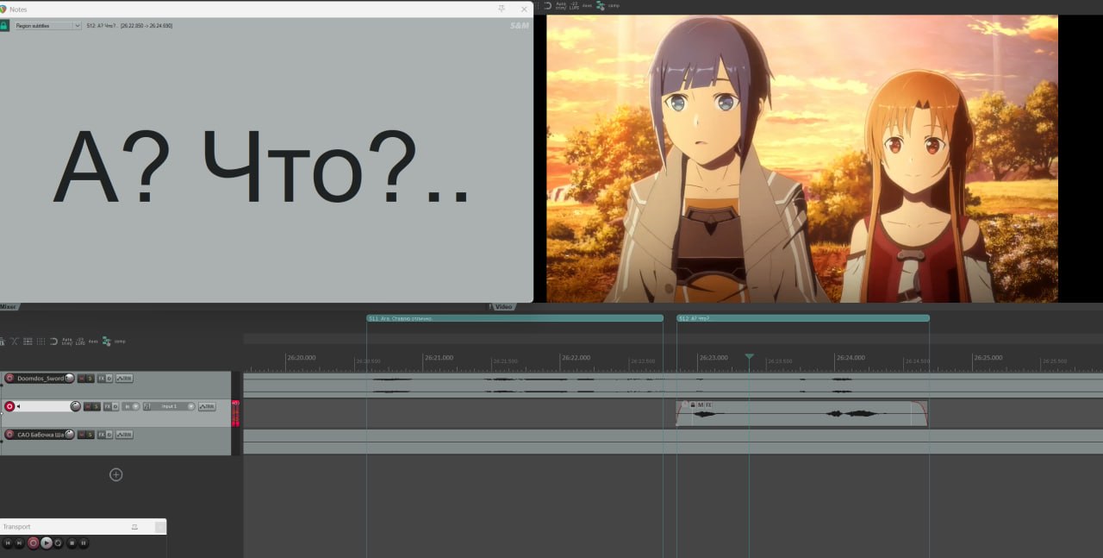Dock the Transport window via pin icon
Image resolution: width=1103 pixels, height=558 pixels.
click(x=134, y=527)
